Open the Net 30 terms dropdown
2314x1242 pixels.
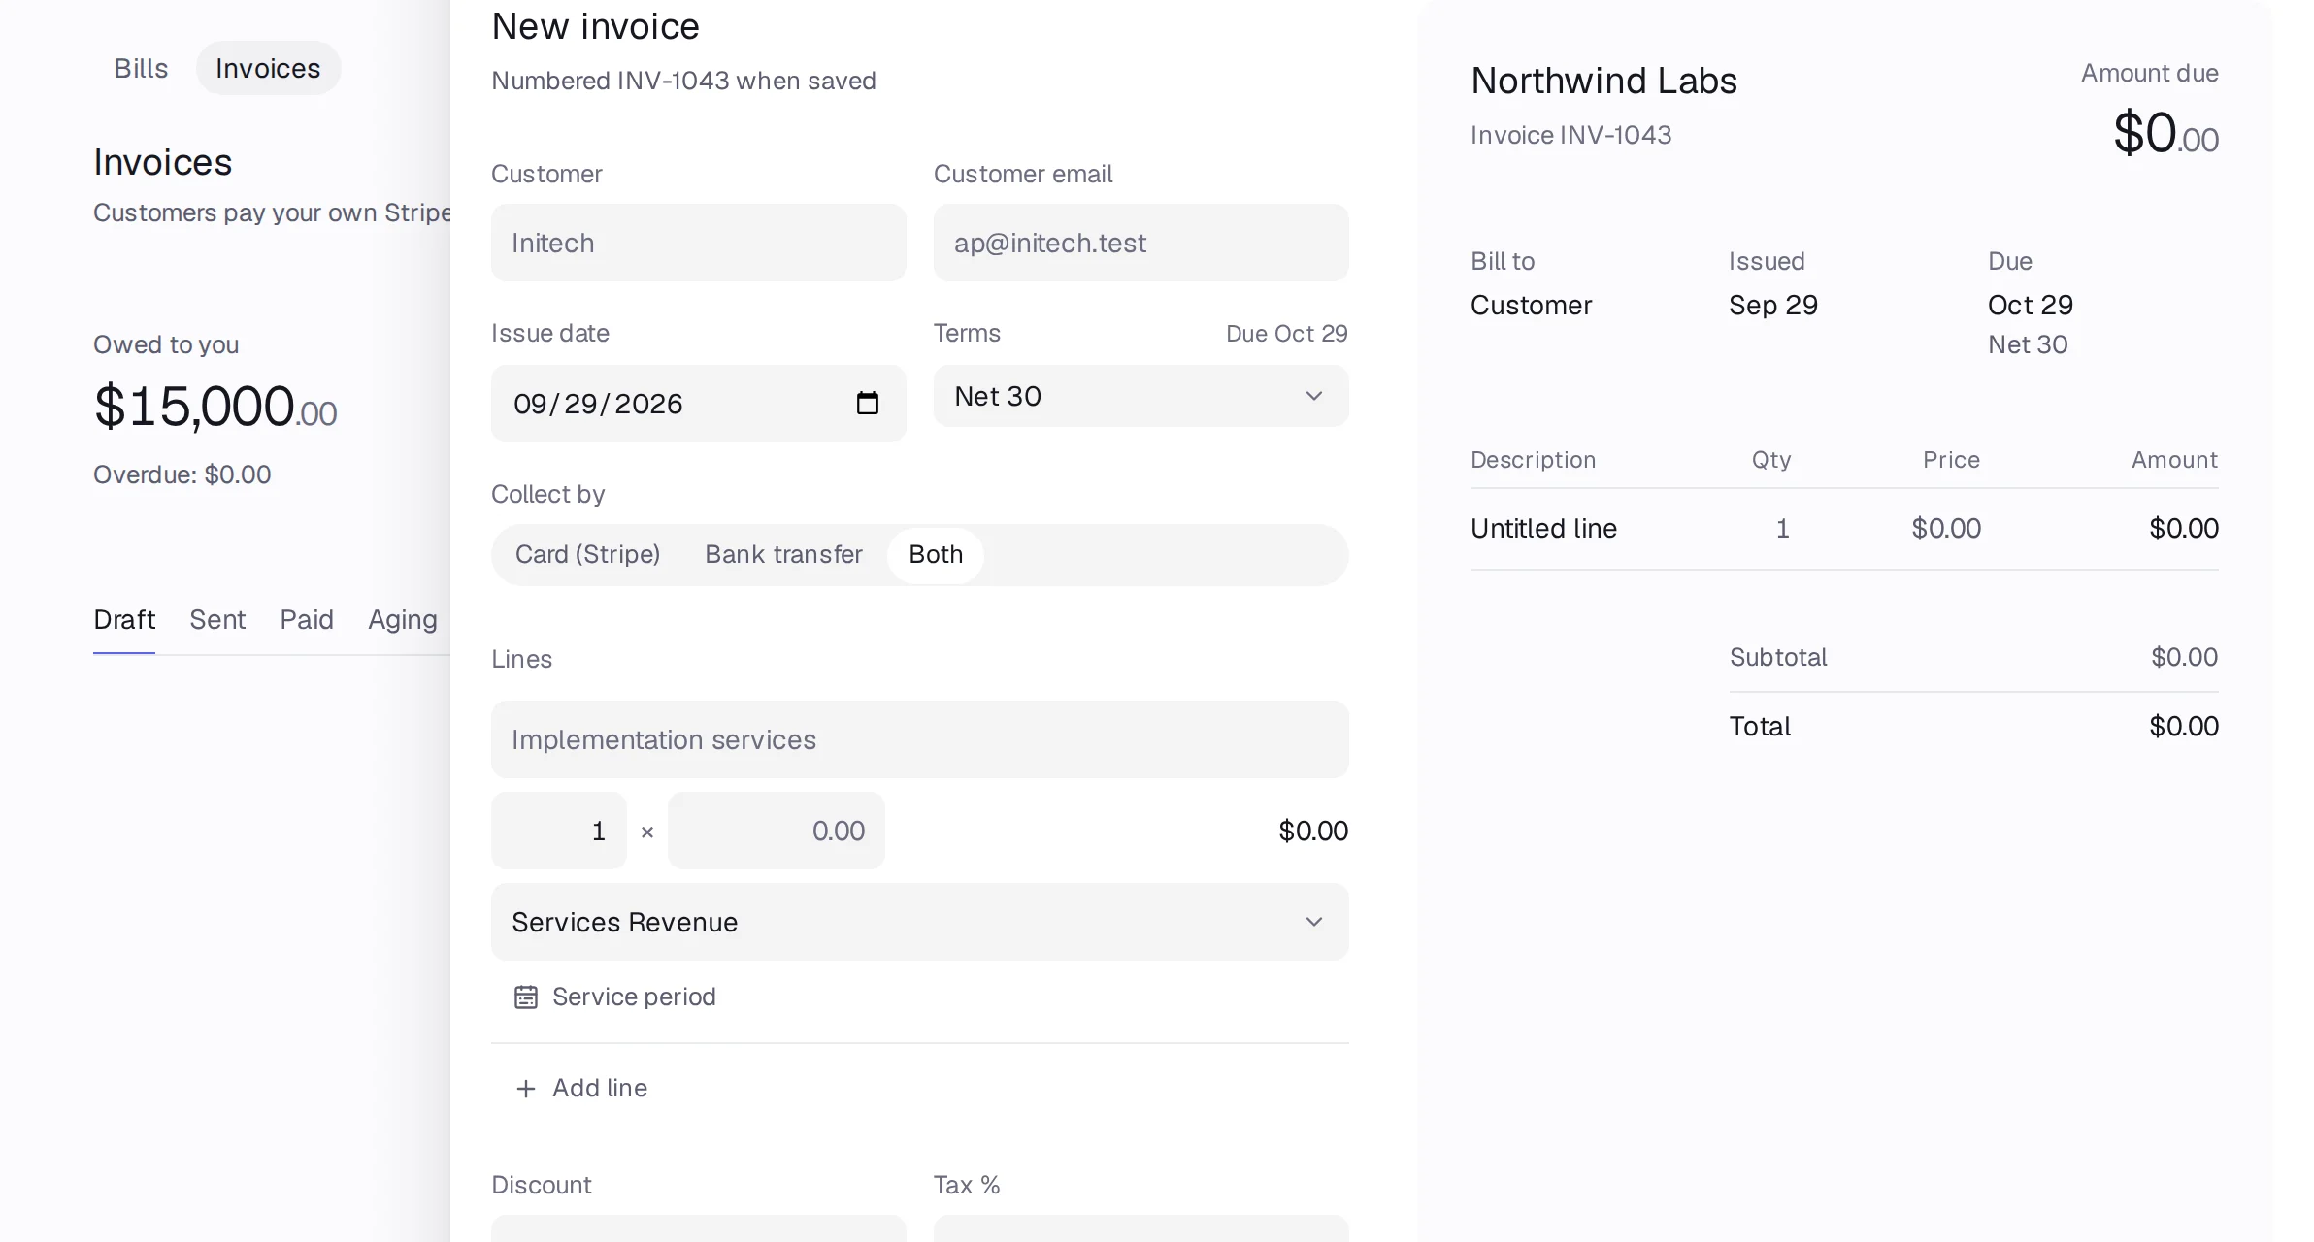coord(1140,396)
